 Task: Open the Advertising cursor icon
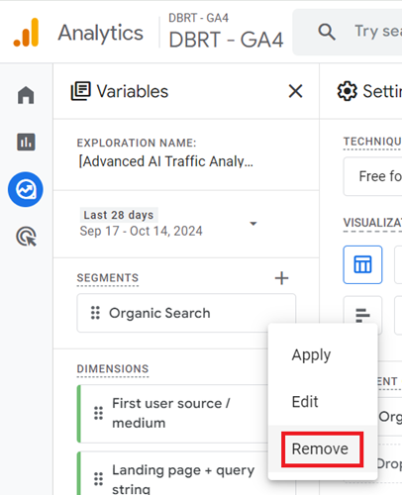click(x=26, y=237)
